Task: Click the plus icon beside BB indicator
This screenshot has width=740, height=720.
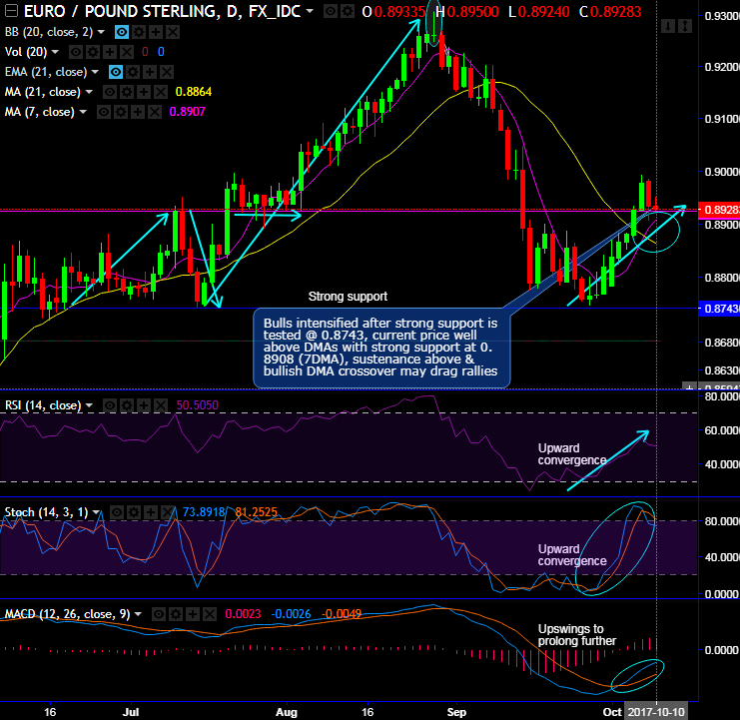Action: point(156,32)
